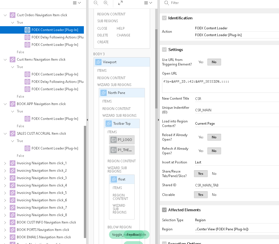Select the P1_LOGO item icon
The width and height of the screenshot is (279, 244).
[x=113, y=140]
